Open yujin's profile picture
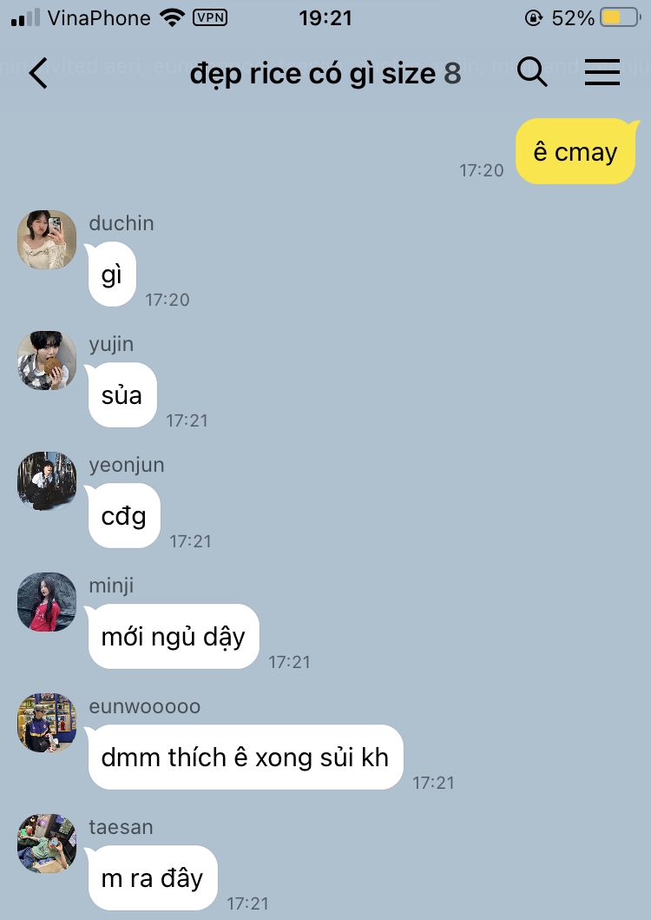The image size is (651, 920). (47, 361)
